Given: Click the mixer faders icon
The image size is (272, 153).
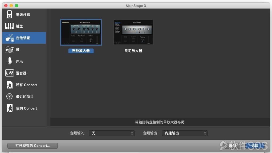Looking at the screenshot, I should click(10, 73).
